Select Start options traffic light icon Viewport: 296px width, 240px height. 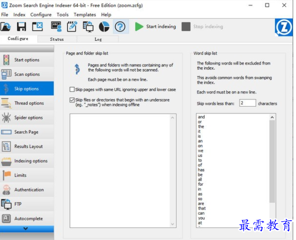pos(6,60)
